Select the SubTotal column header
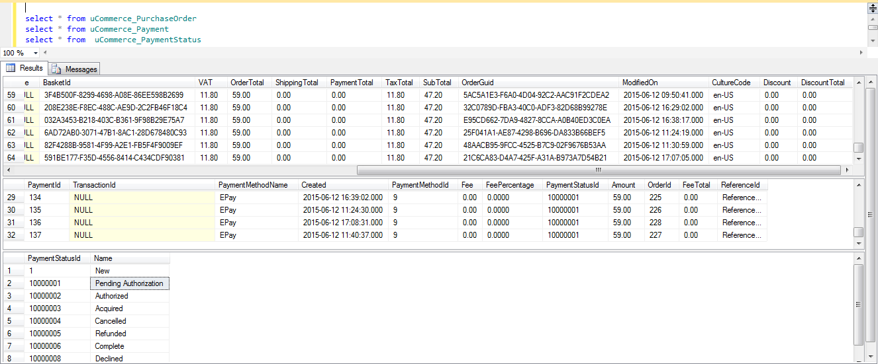This screenshot has width=878, height=364. pyautogui.click(x=440, y=83)
